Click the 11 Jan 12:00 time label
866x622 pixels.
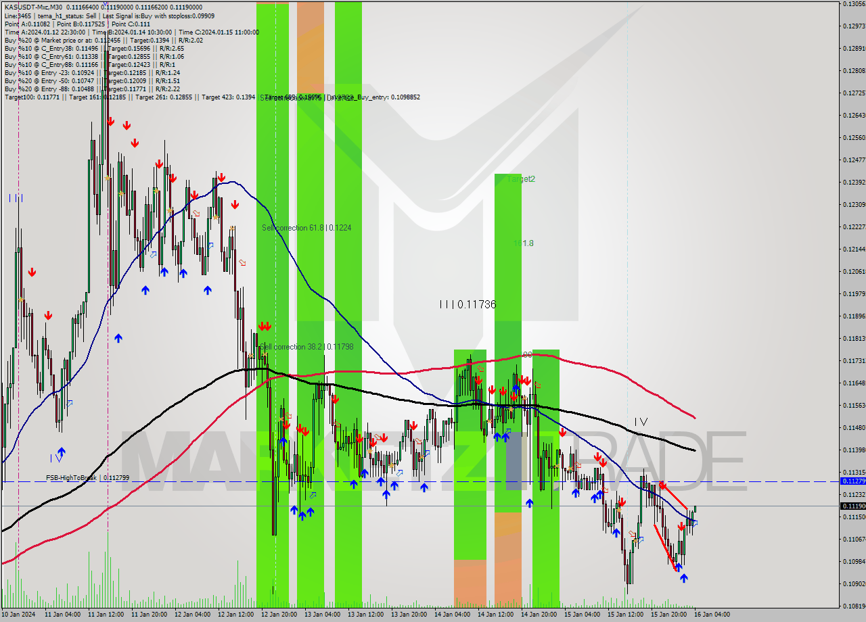[106, 615]
